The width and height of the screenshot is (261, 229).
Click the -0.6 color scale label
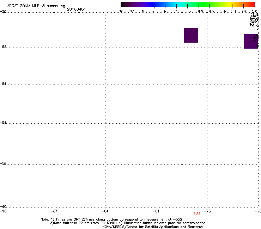click(199, 11)
